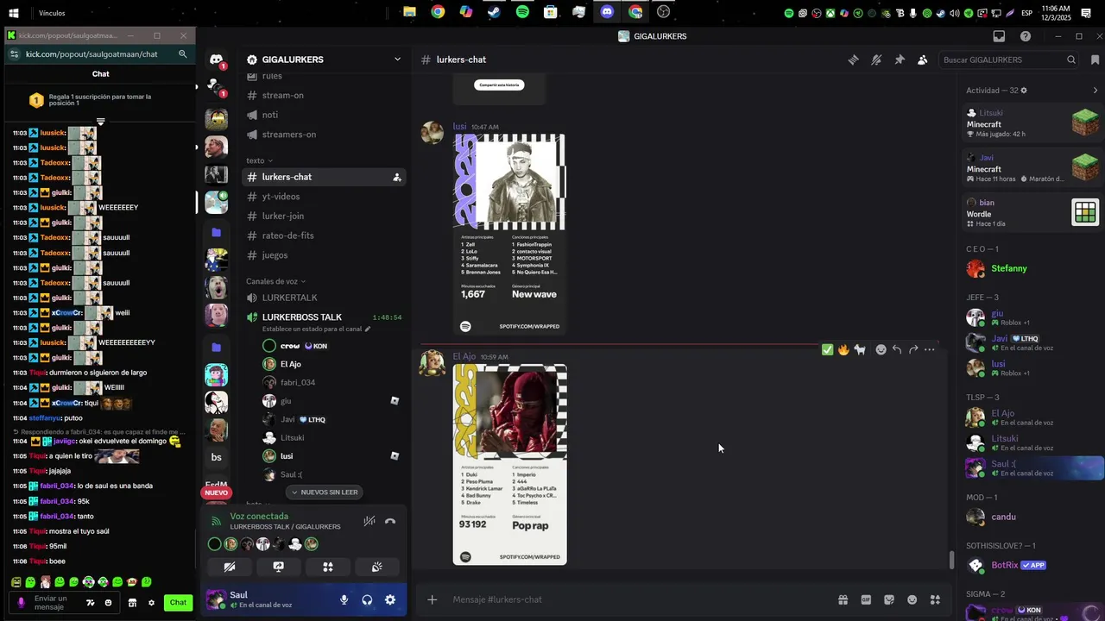Click the NUEVO unread servers badge

(216, 492)
